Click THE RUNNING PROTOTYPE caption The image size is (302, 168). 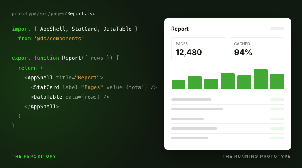tap(257, 156)
